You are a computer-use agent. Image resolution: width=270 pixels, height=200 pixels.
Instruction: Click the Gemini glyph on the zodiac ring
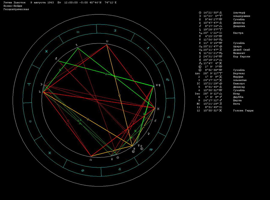pyautogui.click(x=50, y=153)
